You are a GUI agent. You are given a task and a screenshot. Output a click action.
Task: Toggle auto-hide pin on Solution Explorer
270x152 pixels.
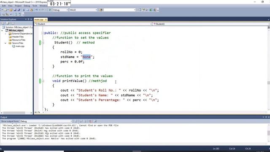click(28, 19)
